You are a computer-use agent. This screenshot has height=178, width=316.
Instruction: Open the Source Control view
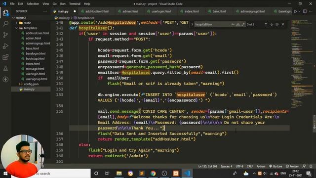point(5,35)
